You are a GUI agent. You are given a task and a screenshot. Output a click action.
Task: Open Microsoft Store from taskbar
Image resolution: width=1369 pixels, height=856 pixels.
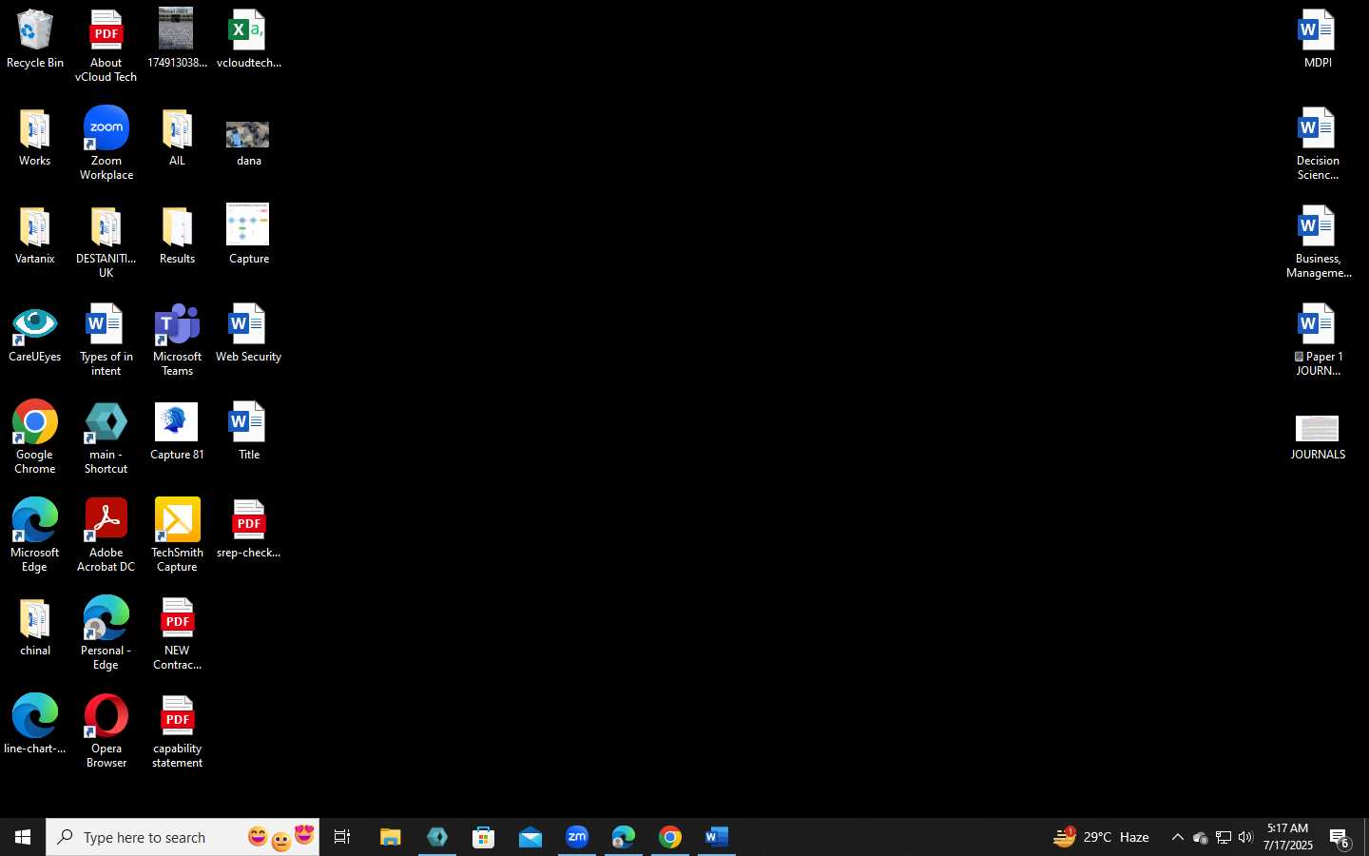click(484, 837)
